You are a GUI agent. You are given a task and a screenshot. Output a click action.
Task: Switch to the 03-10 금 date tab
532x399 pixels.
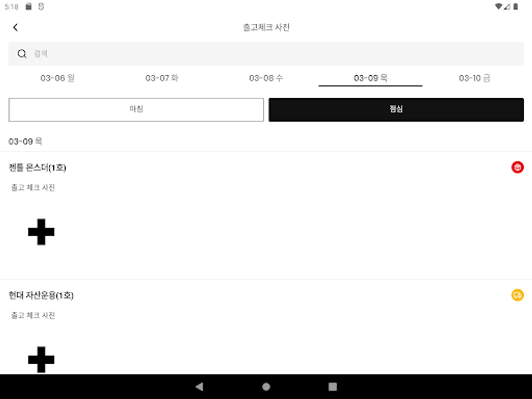tap(474, 78)
